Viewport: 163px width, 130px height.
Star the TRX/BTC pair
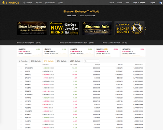point(21,81)
